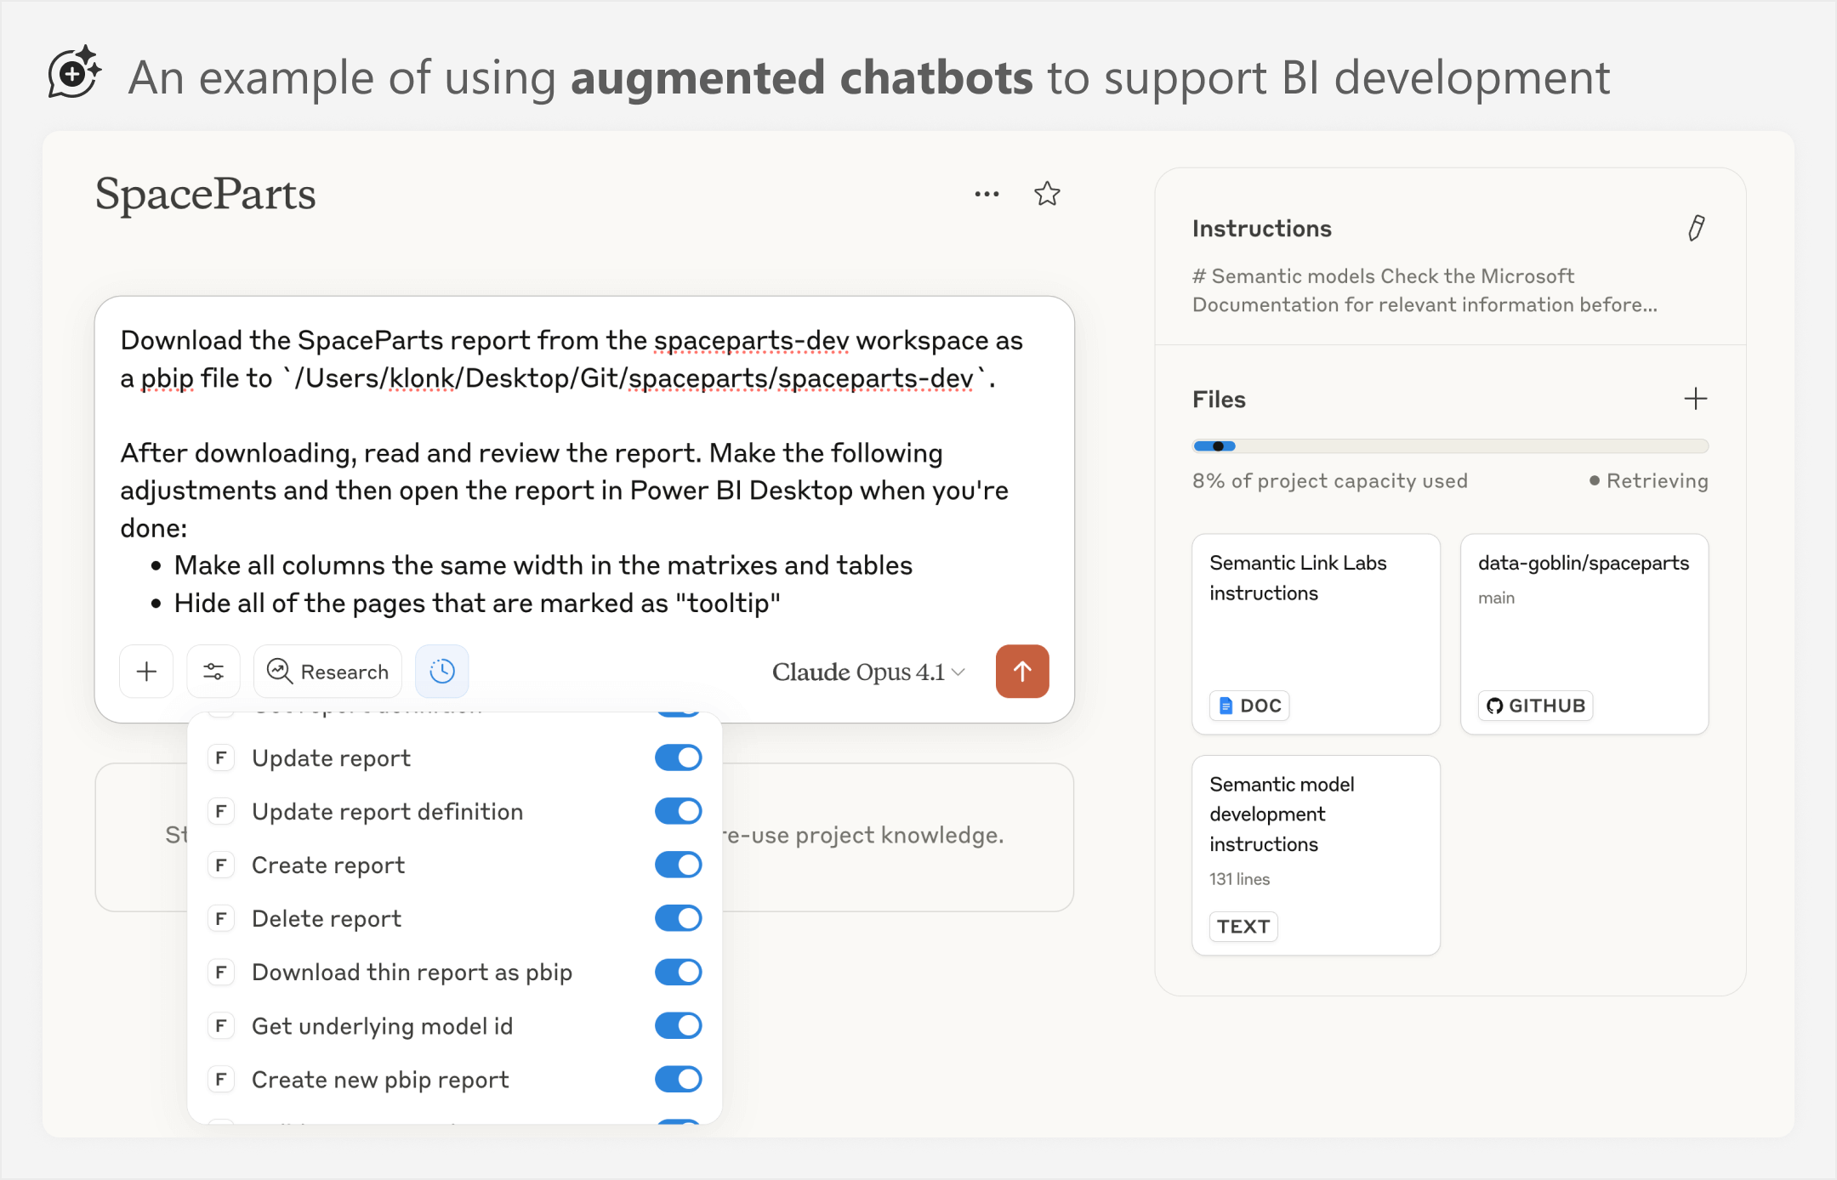The height and width of the screenshot is (1180, 1837).
Task: Click the Files section heading
Action: tap(1219, 400)
